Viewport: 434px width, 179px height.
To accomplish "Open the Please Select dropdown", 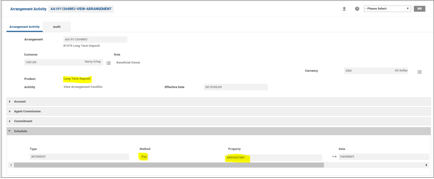I will pos(387,9).
